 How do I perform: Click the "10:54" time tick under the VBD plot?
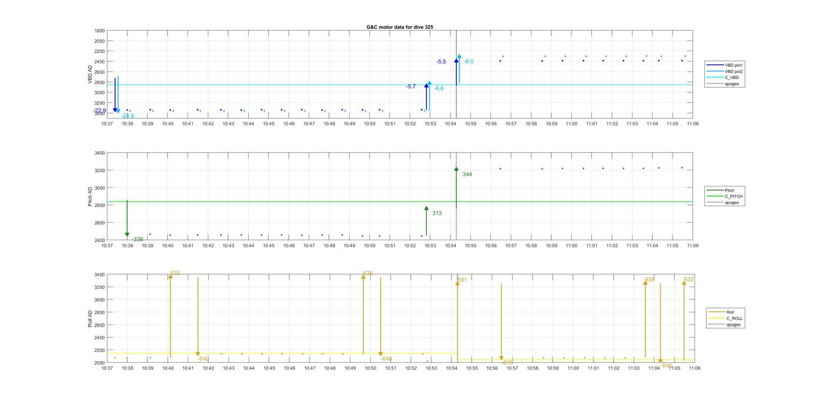click(451, 124)
